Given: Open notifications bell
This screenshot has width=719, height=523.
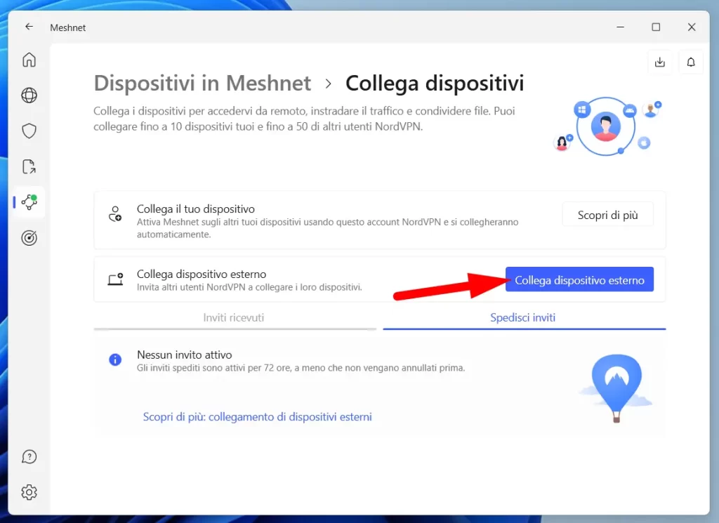Looking at the screenshot, I should click(x=691, y=62).
